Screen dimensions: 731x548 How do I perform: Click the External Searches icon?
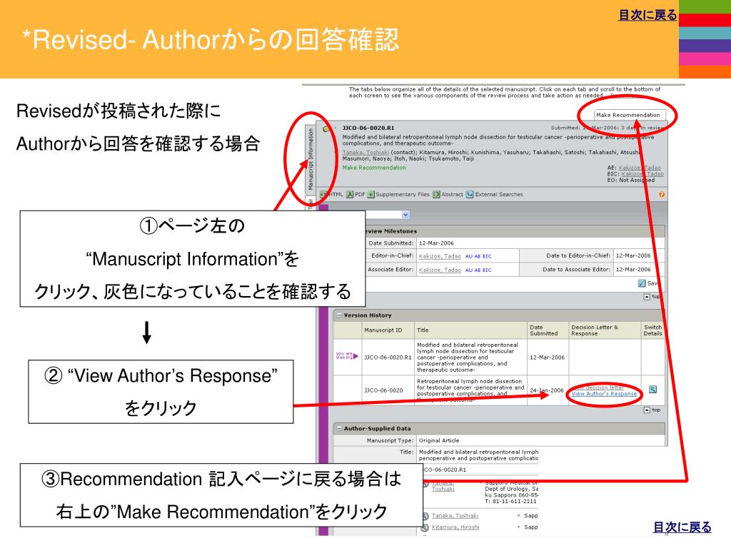click(x=470, y=194)
